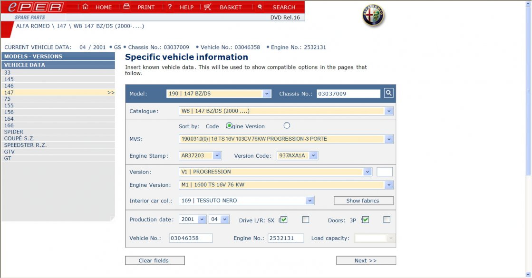Click the Home house icon
Viewport: 532px width, 278px height.
coord(86,7)
